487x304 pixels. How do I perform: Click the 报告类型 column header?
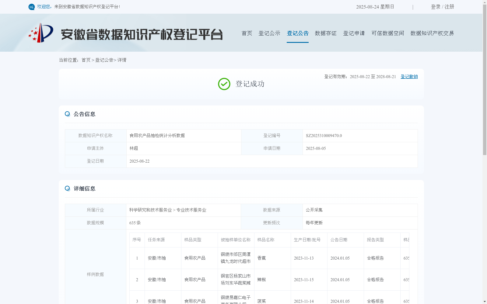coord(375,240)
